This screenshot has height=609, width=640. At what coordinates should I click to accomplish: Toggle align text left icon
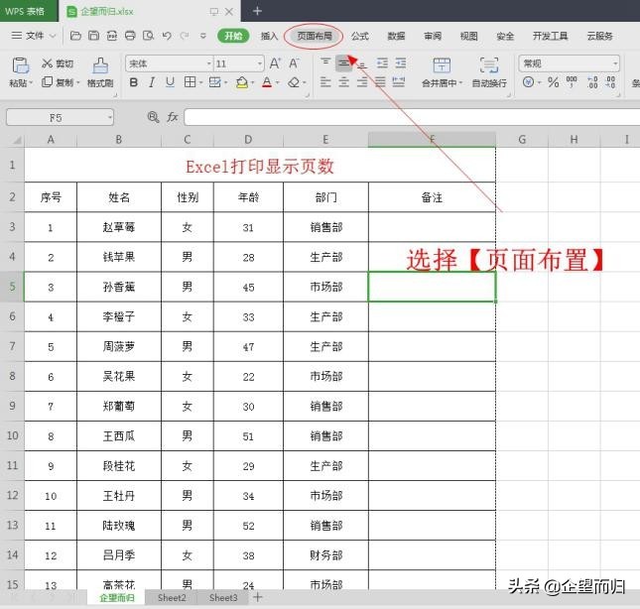pyautogui.click(x=325, y=82)
